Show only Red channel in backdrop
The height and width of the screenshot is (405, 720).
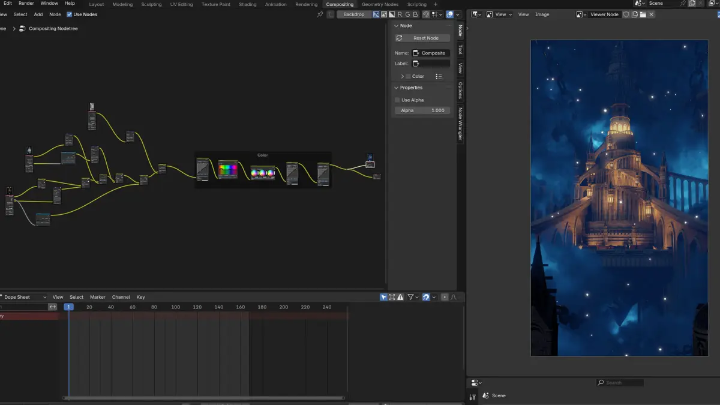pyautogui.click(x=400, y=14)
